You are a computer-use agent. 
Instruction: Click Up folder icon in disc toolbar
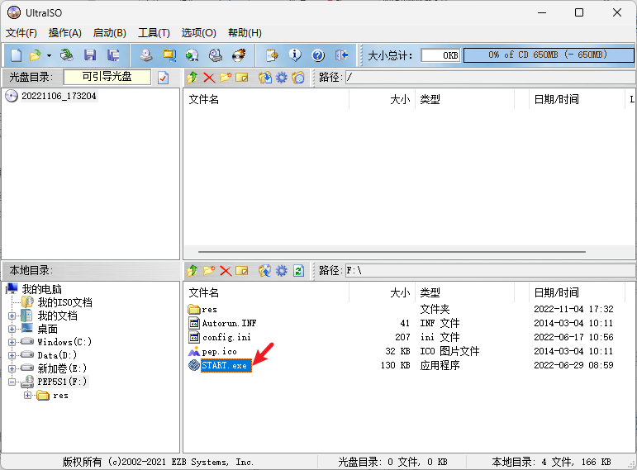click(193, 77)
